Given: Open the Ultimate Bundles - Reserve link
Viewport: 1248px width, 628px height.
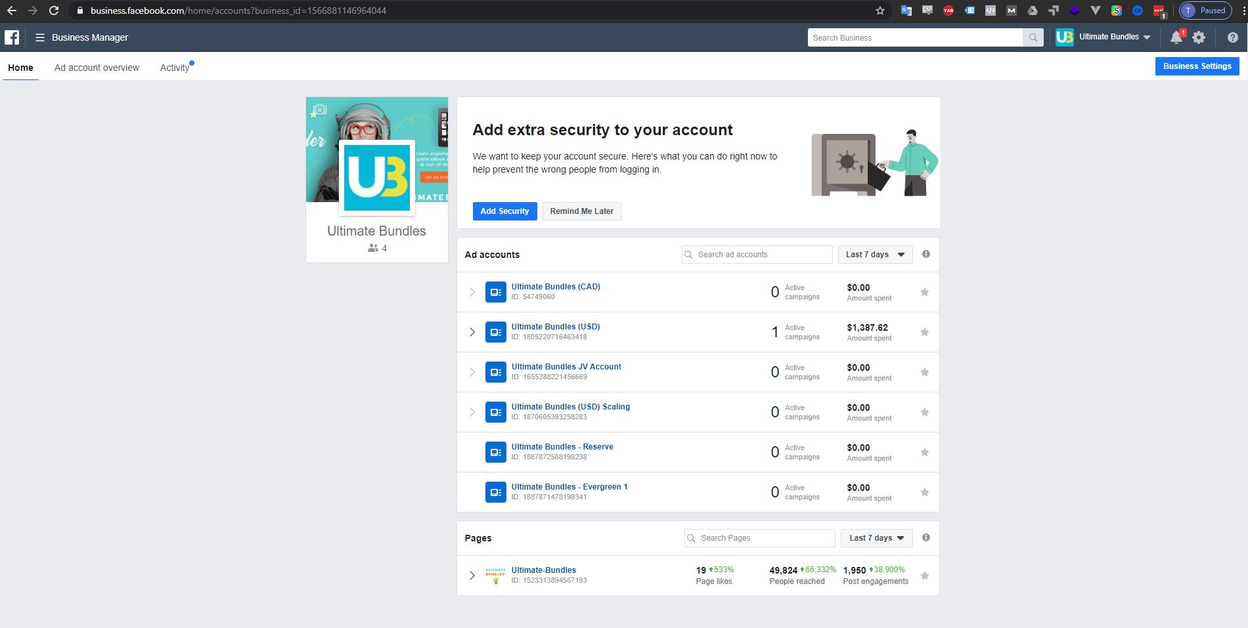Looking at the screenshot, I should (x=562, y=447).
